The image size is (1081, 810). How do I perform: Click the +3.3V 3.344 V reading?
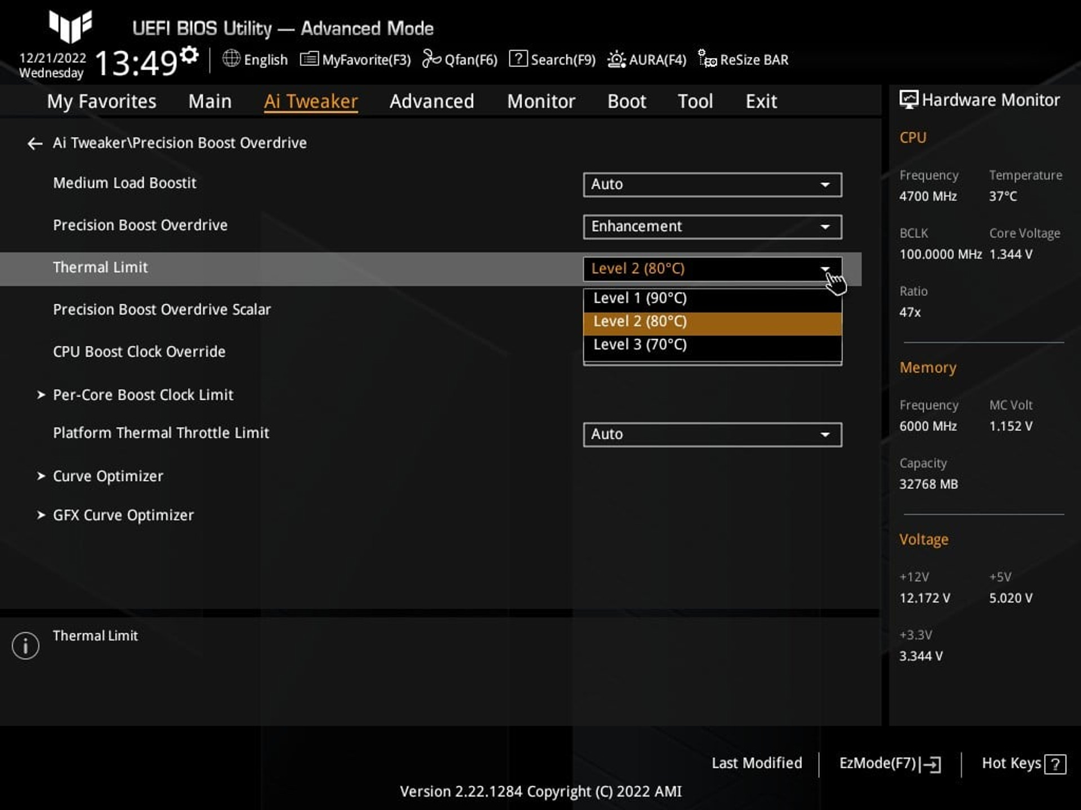[x=921, y=656]
